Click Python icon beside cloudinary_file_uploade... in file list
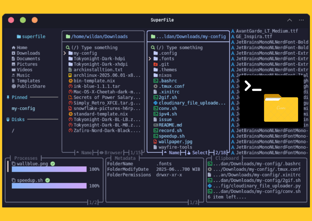This screenshot has width=312, height=221. pos(155,103)
